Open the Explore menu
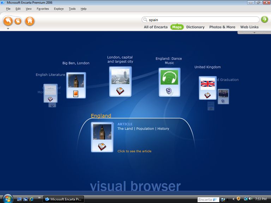This screenshot has width=271, height=203. click(x=59, y=9)
